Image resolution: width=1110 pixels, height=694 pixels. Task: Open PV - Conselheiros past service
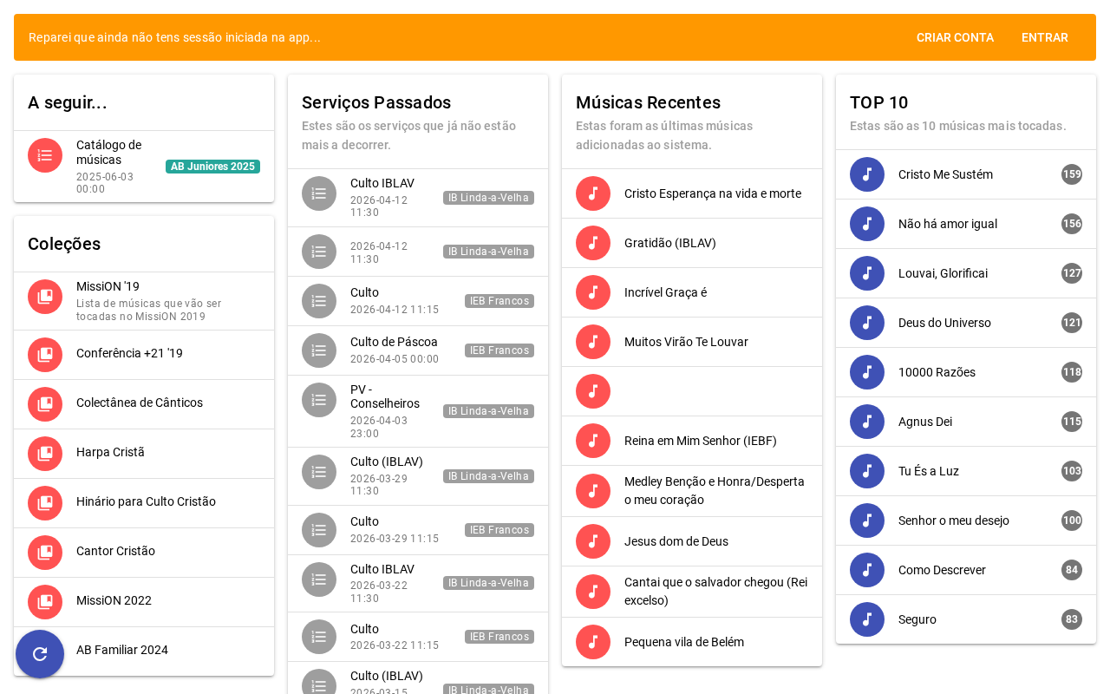[384, 396]
